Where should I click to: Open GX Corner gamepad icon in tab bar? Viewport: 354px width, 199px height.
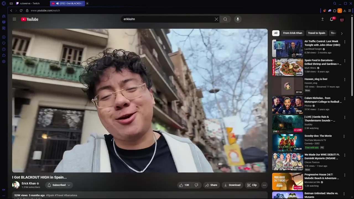tap(11, 4)
